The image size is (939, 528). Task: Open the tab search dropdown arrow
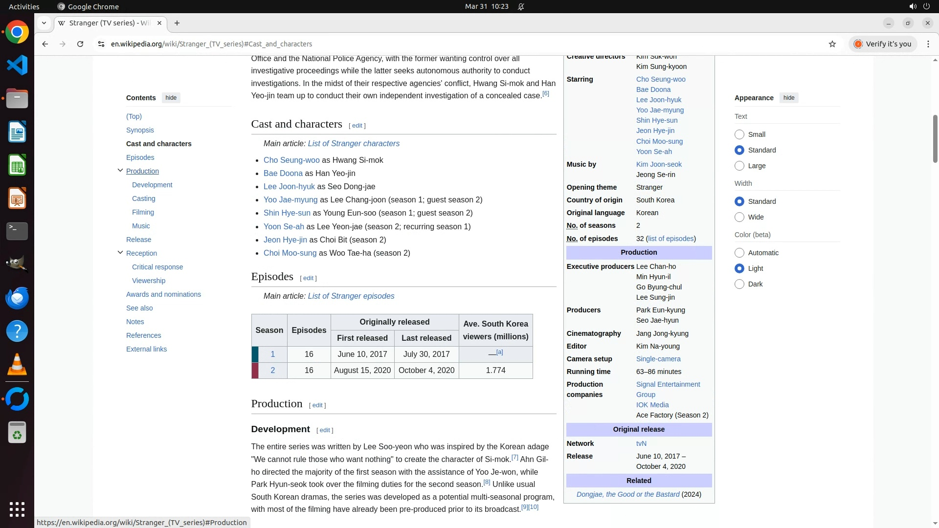(x=44, y=23)
